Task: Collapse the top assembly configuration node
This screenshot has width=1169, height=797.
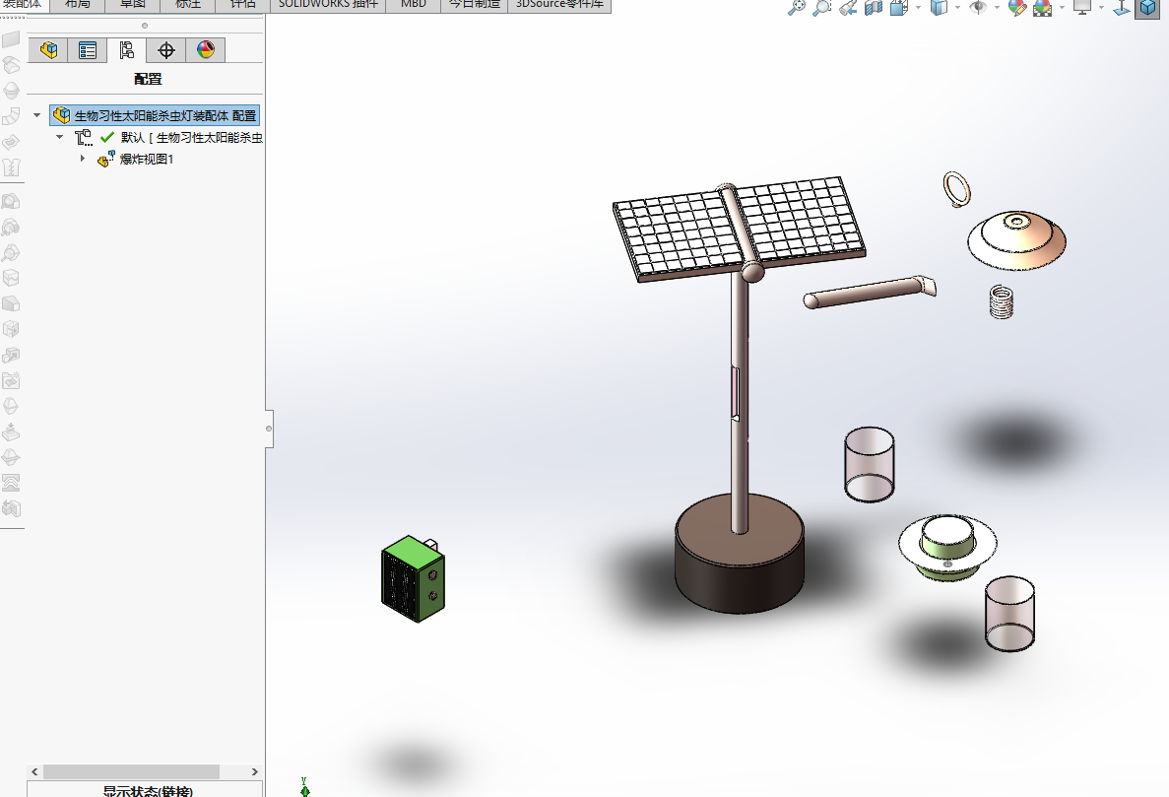Action: click(x=37, y=115)
